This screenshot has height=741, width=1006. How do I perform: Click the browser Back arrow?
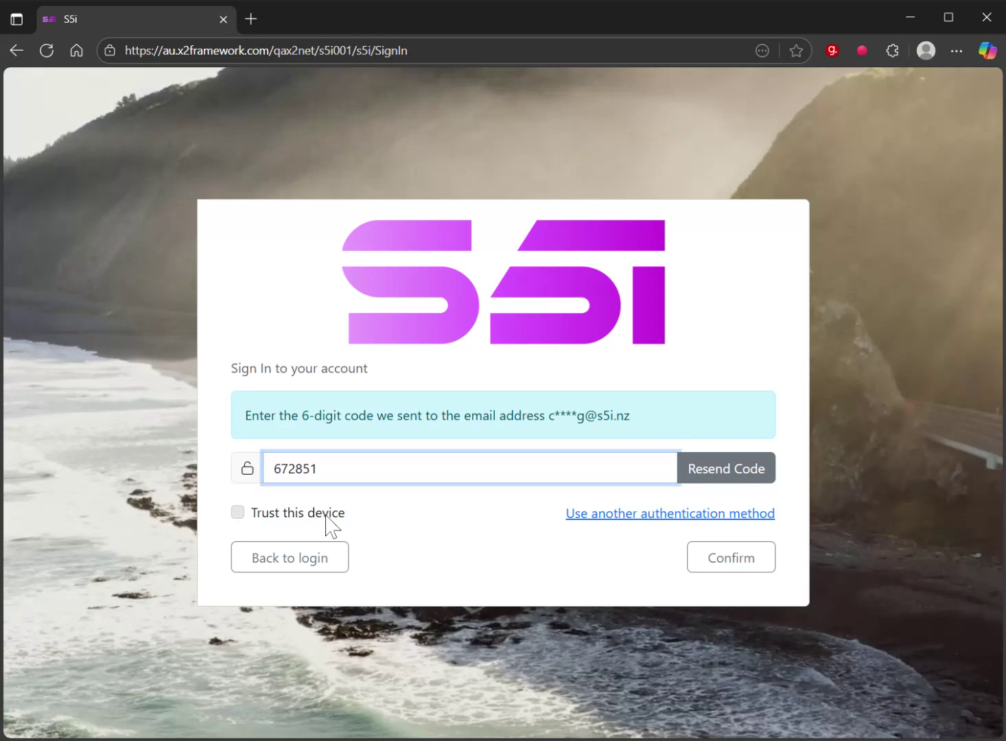pyautogui.click(x=16, y=50)
